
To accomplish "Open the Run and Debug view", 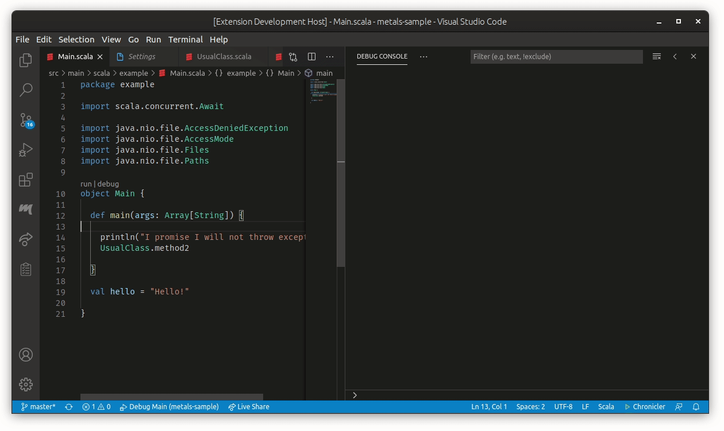I will click(x=25, y=150).
